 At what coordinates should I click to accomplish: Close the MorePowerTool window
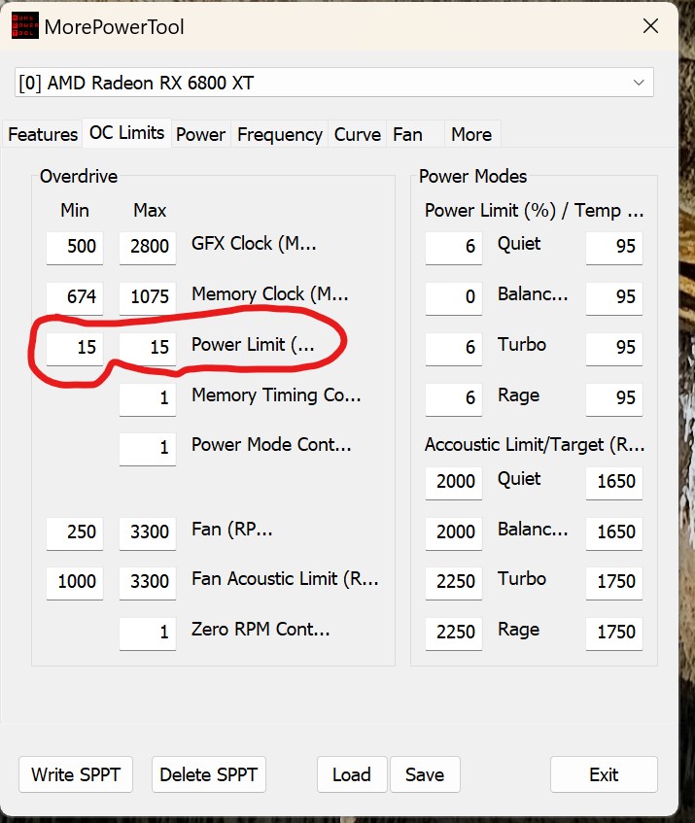click(x=650, y=25)
